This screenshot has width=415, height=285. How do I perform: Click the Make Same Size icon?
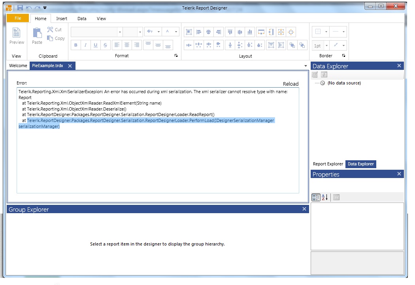coord(281,32)
